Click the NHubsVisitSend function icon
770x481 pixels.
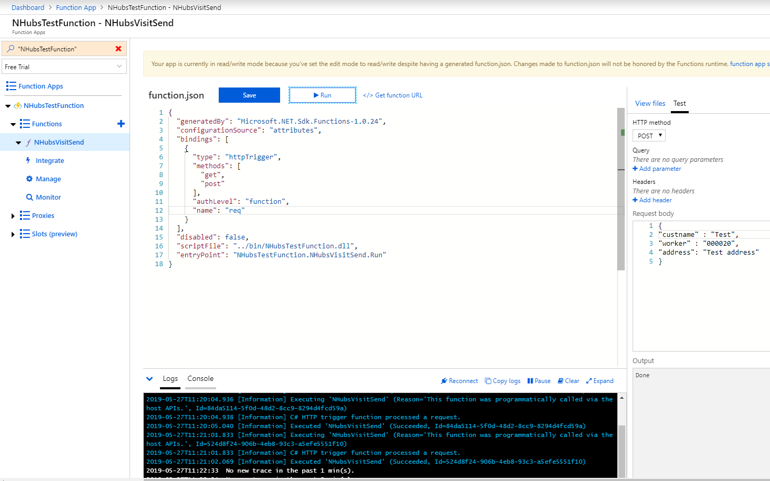pyautogui.click(x=28, y=143)
